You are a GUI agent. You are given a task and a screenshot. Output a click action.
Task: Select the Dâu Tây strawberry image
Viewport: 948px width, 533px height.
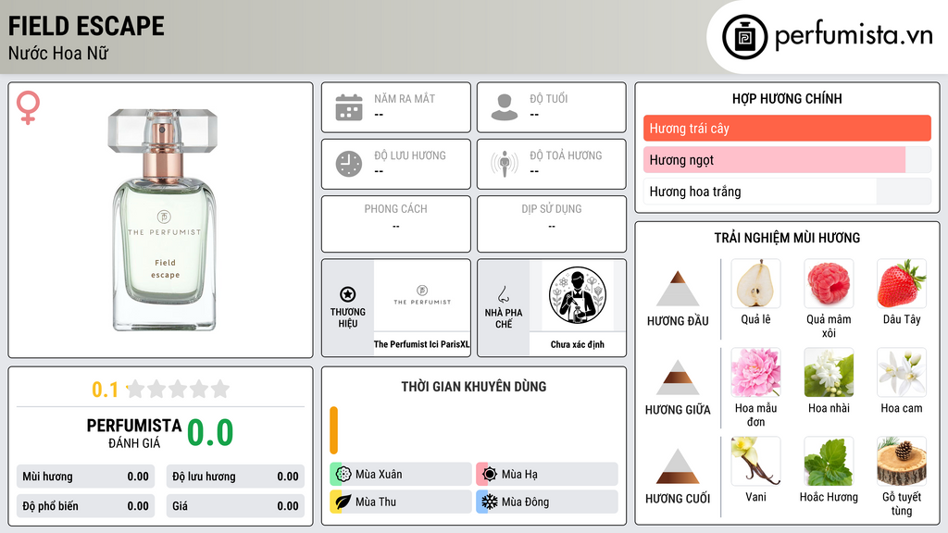tap(902, 283)
